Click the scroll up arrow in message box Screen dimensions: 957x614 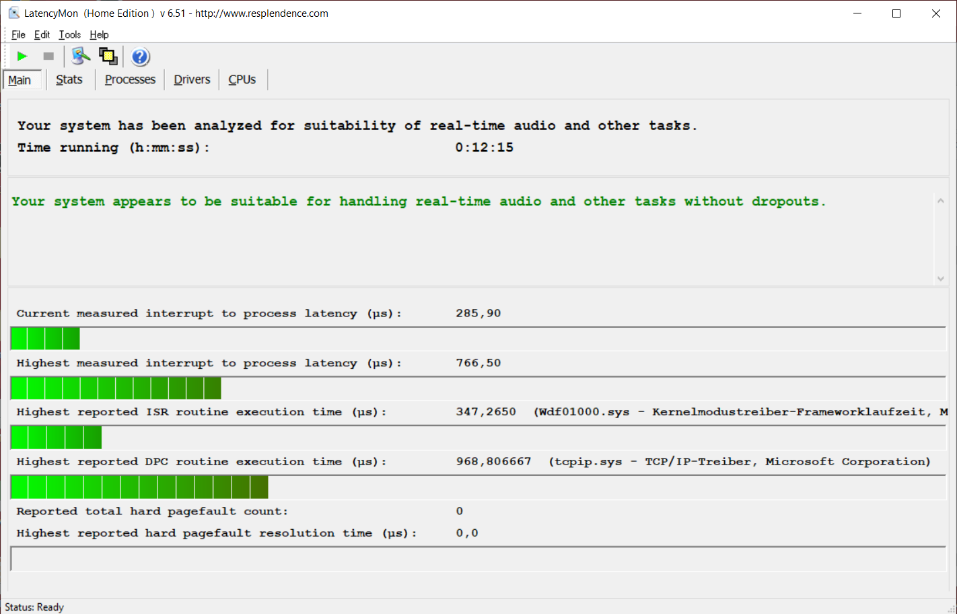click(940, 201)
